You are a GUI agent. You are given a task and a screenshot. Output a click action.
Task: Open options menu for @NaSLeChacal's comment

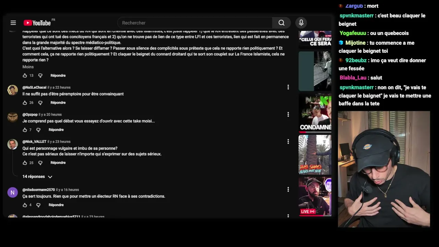click(x=288, y=87)
